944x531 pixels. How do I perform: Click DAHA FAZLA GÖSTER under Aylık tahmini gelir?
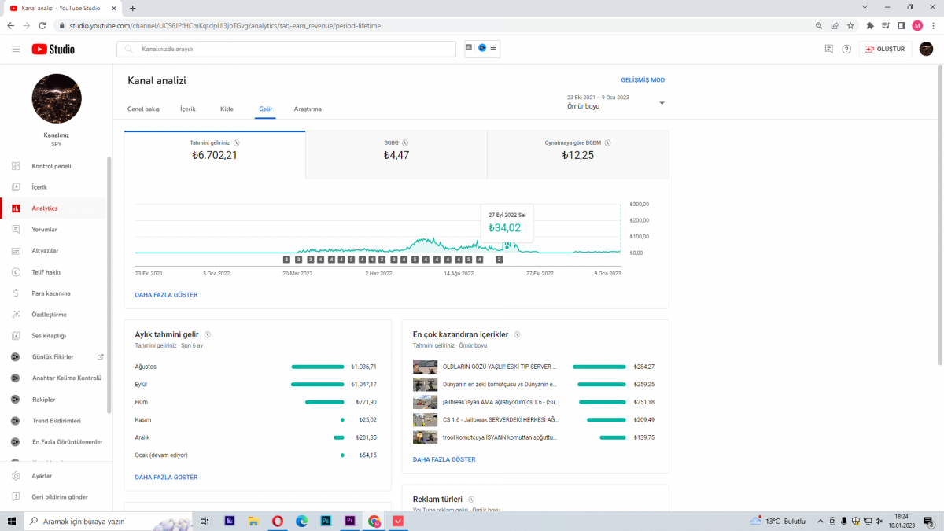coord(167,478)
